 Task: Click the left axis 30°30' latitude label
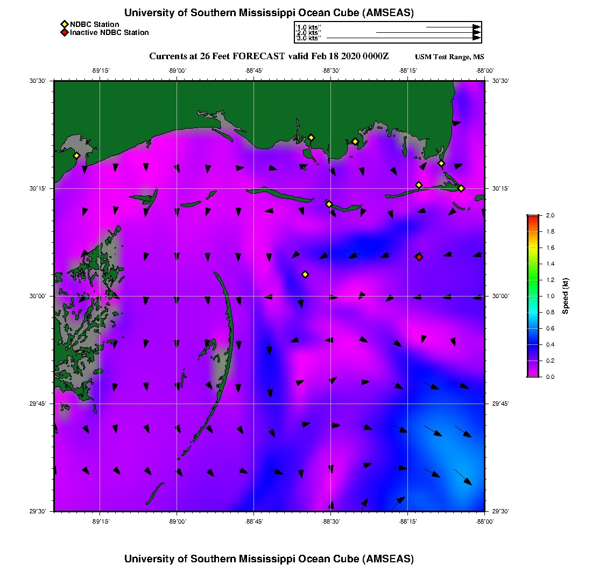[38, 81]
